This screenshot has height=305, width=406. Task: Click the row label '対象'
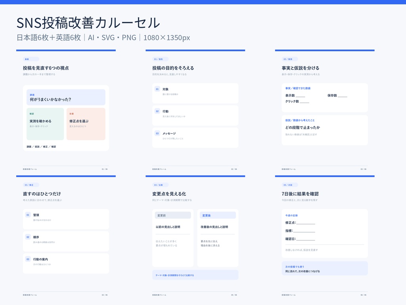coord(165,89)
